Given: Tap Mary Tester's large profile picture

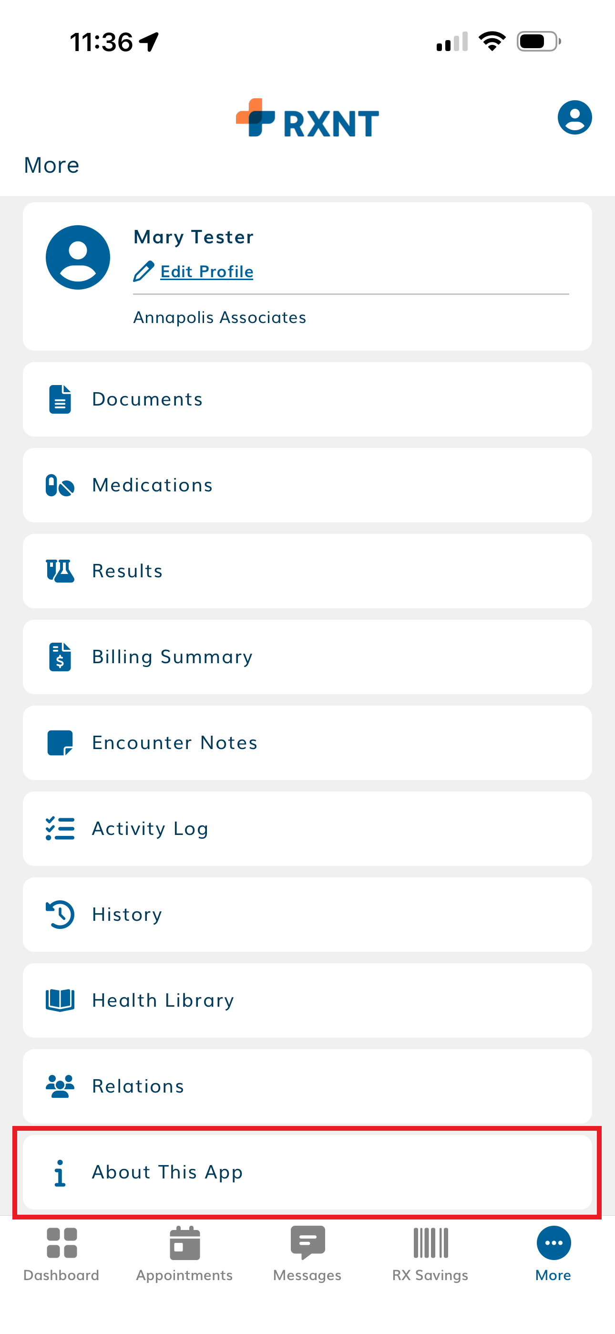Looking at the screenshot, I should [x=78, y=257].
